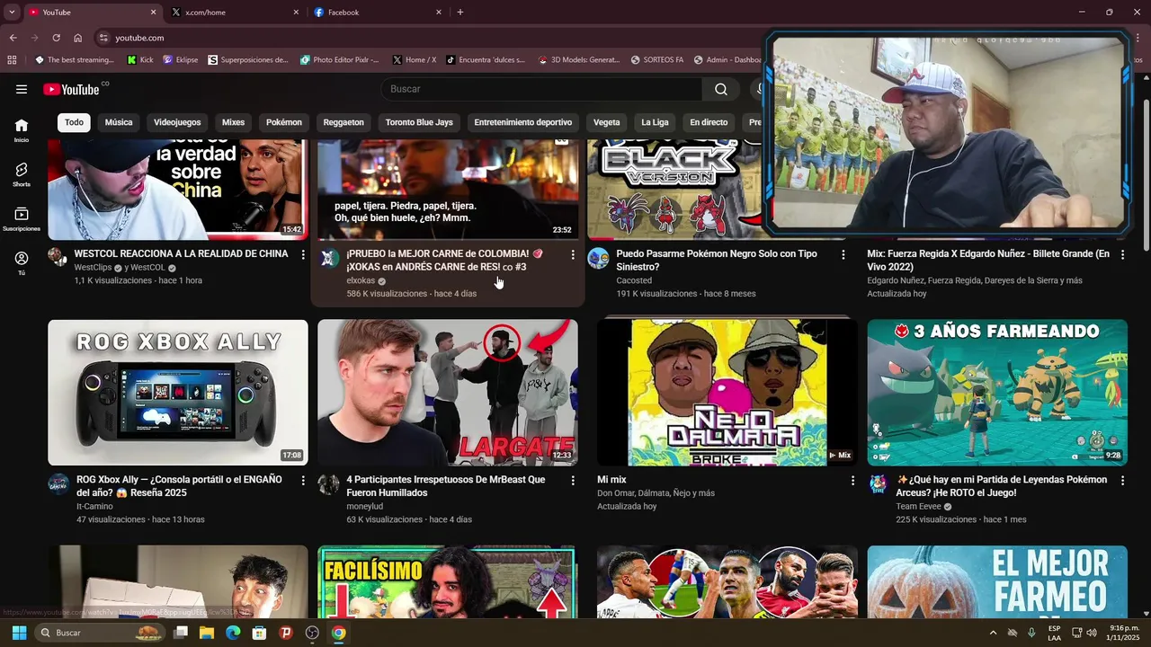The width and height of the screenshot is (1151, 647).
Task: Visit the Cacosted channel link
Action: tap(634, 280)
